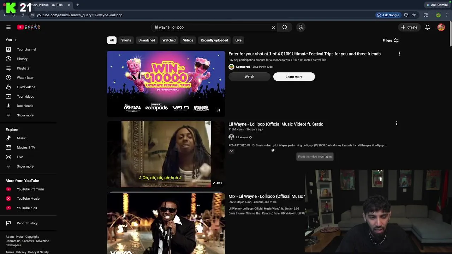Image resolution: width=452 pixels, height=254 pixels.
Task: Select the Live filter chip
Action: coord(238,40)
